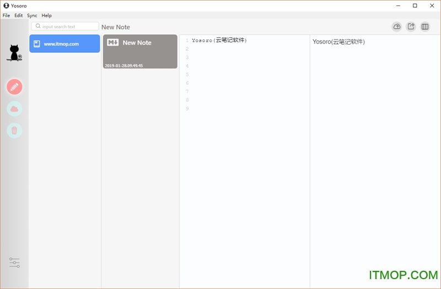The image size is (441, 289).
Task: Click the Markdown badge on New Note card
Action: 113,42
